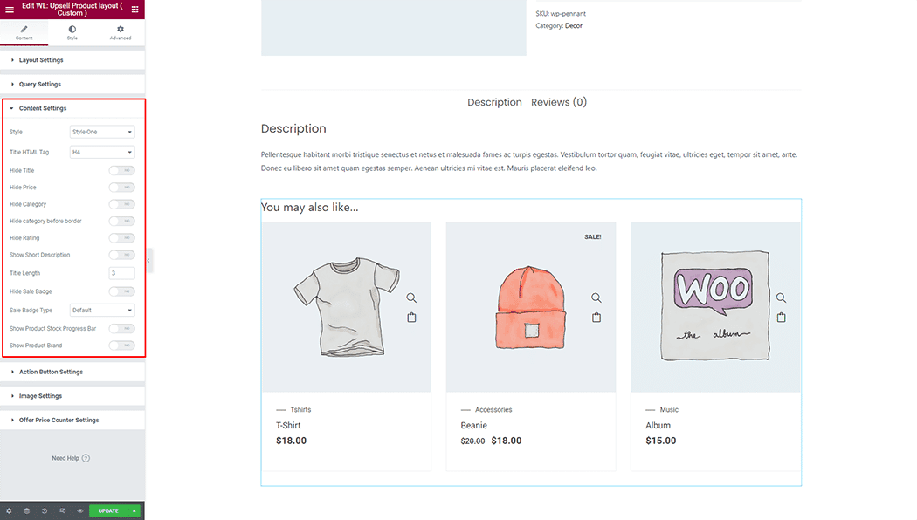The image size is (917, 520).
Task: Enable the Hide Title toggle
Action: click(121, 170)
